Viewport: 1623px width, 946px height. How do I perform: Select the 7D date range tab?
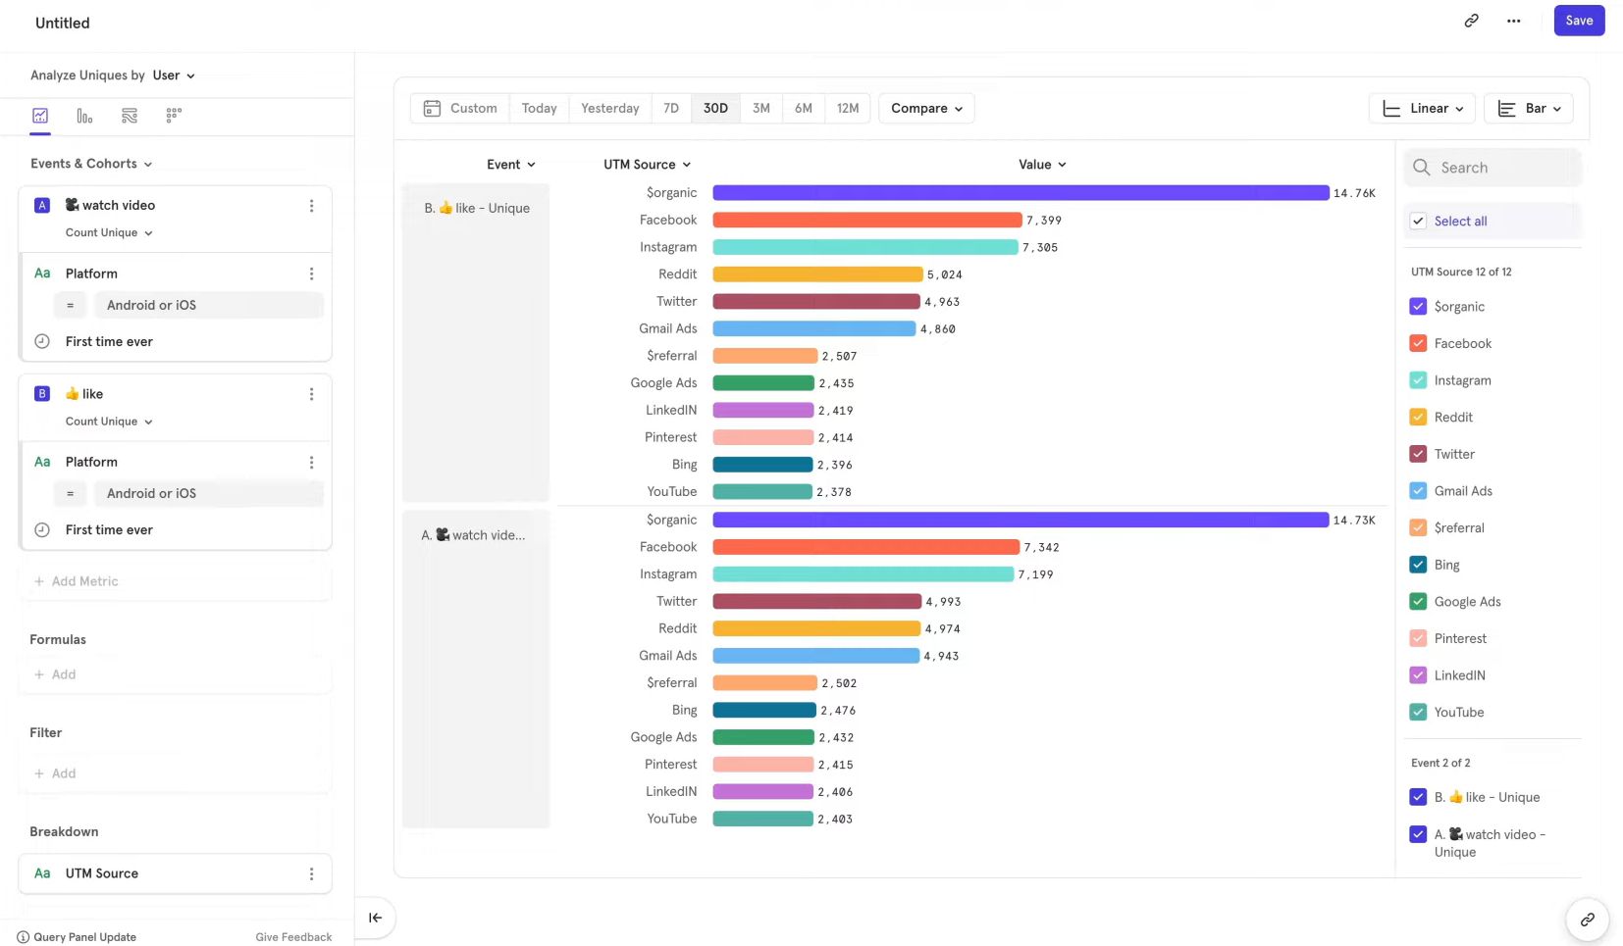click(671, 109)
